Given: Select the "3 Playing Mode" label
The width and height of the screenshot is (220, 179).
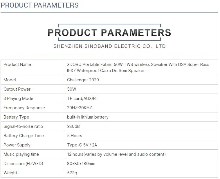Looking at the screenshot, I should (18, 99).
